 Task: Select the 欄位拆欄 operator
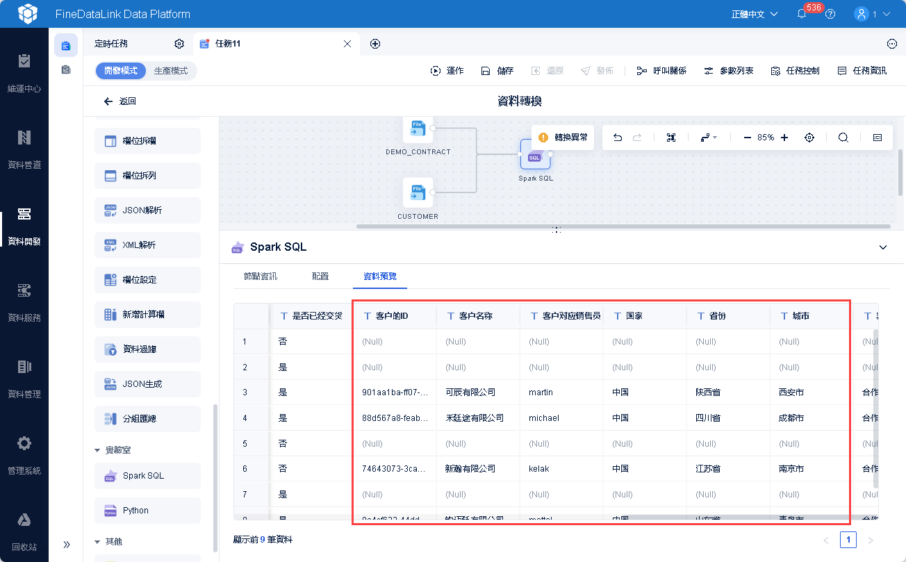pos(147,141)
